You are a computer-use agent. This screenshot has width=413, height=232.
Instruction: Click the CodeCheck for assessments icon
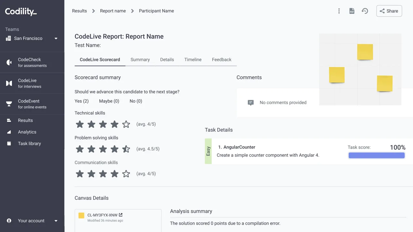[9, 63]
